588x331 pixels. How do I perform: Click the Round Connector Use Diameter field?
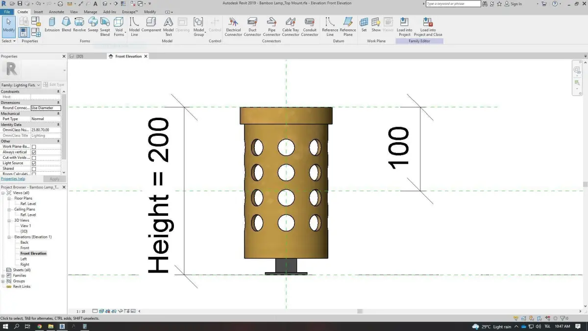tap(46, 108)
